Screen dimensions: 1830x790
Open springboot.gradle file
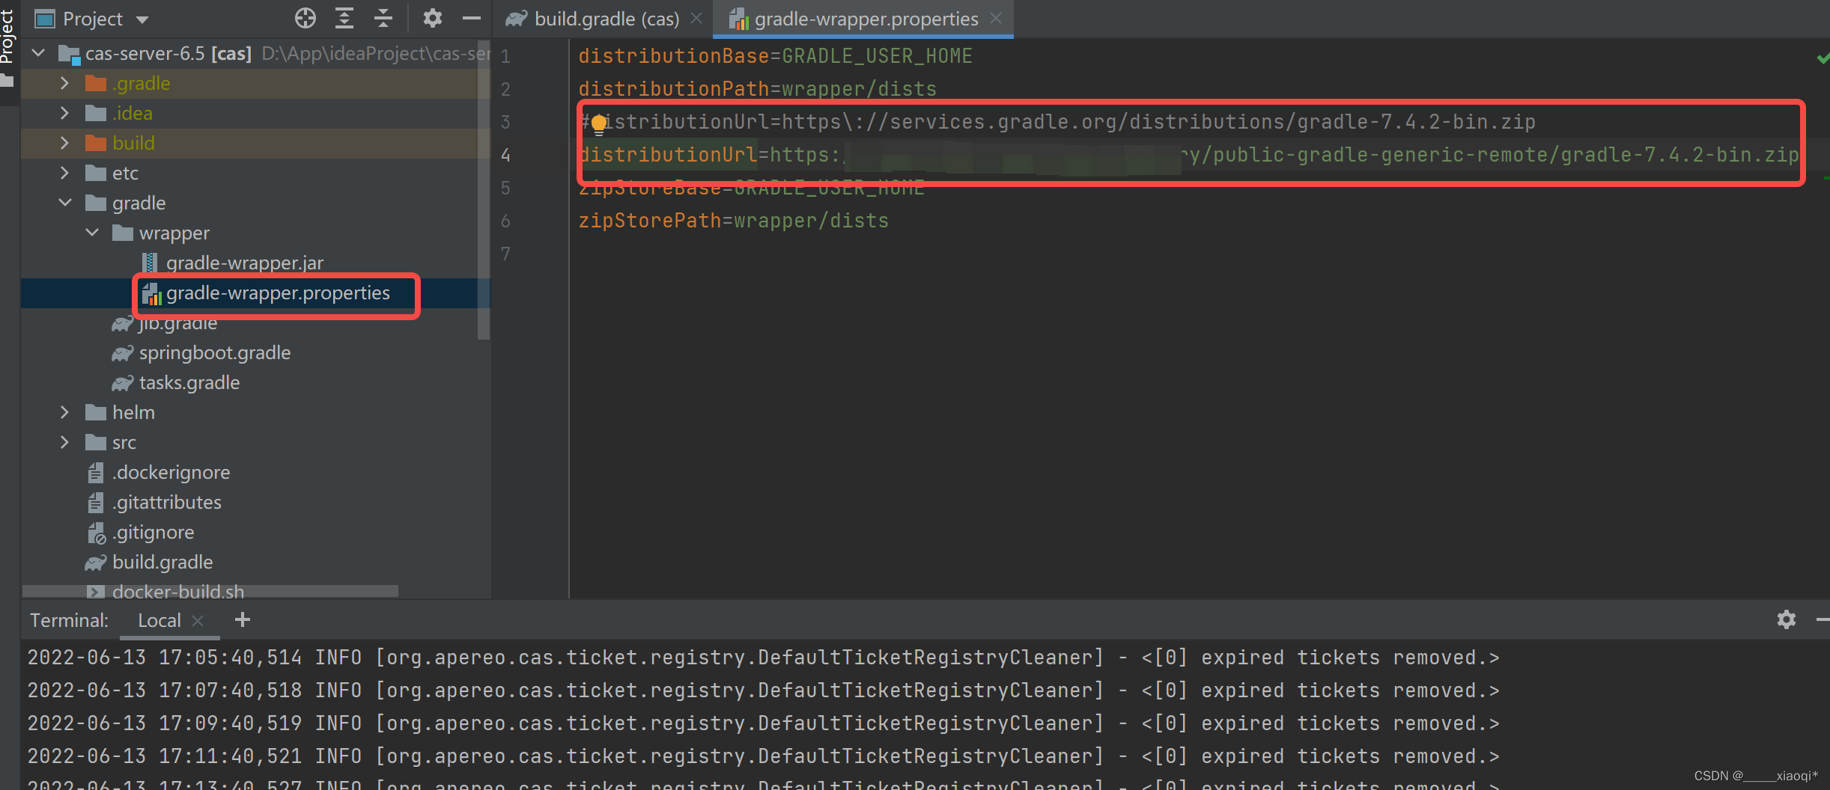click(x=215, y=352)
